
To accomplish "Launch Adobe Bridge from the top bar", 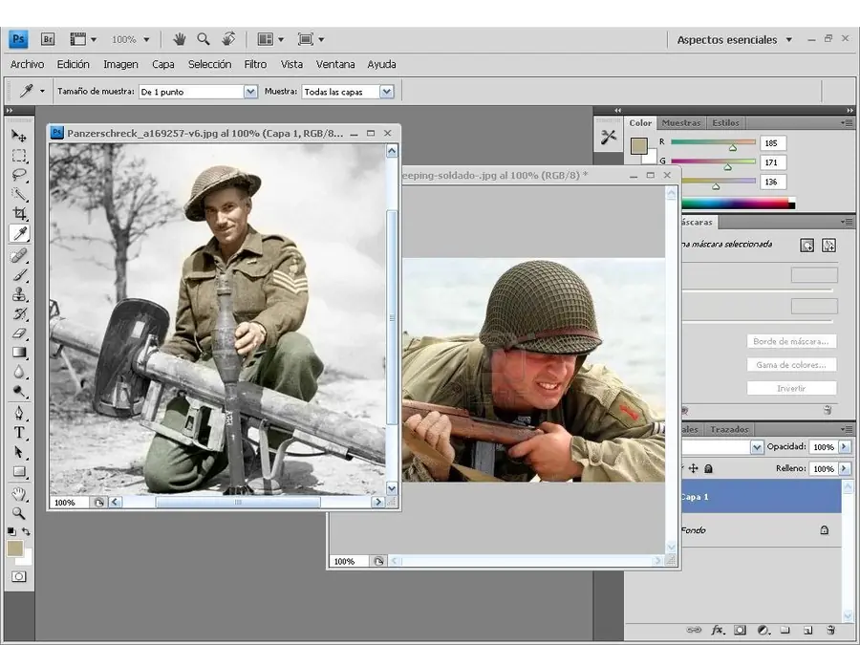I will point(48,39).
